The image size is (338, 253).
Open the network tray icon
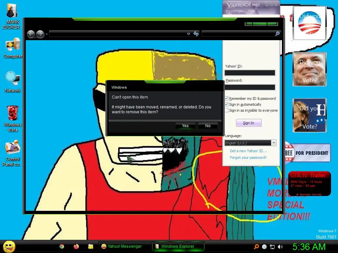272,247
